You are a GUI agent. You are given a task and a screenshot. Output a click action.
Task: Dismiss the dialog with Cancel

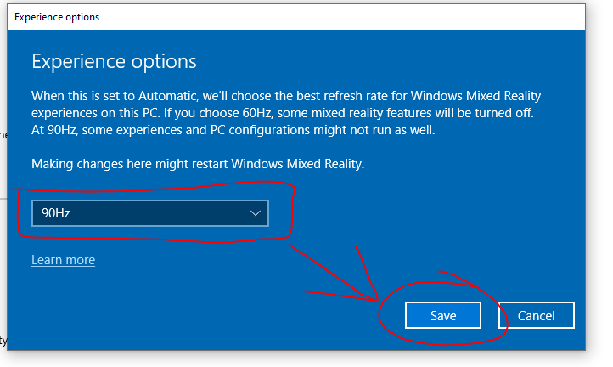pos(536,315)
